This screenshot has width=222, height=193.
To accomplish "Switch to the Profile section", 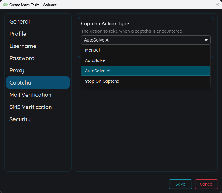I will tap(18, 34).
